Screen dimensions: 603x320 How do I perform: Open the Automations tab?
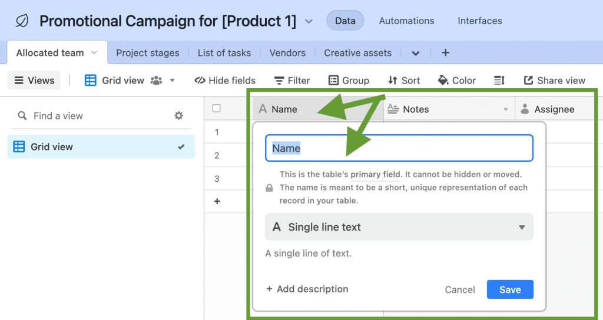(x=406, y=21)
